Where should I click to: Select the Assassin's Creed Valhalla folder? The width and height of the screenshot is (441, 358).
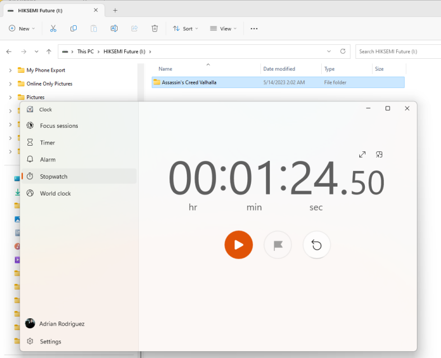(x=189, y=82)
